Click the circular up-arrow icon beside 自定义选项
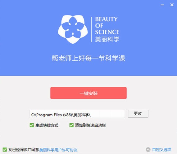Image resolution: width=177 pixels, height=154 pixels. point(148,150)
